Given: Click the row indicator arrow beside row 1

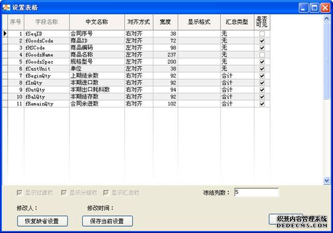Looking at the screenshot, I should click(x=5, y=34).
